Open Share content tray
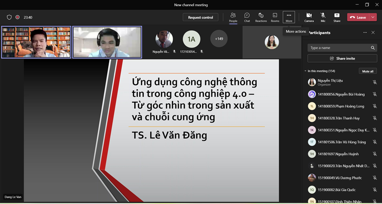 pyautogui.click(x=337, y=17)
